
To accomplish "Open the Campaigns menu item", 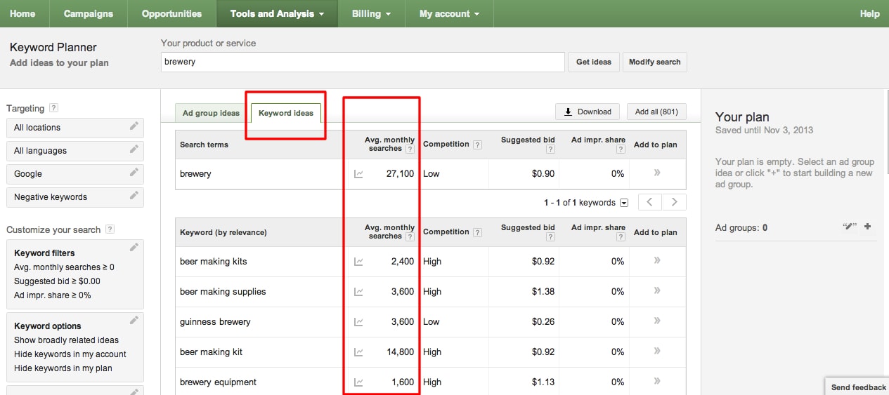I will coord(89,13).
